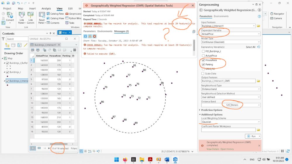Click the filter funnel icon in Contents
Screen dimensions: 292x164
[3, 39]
